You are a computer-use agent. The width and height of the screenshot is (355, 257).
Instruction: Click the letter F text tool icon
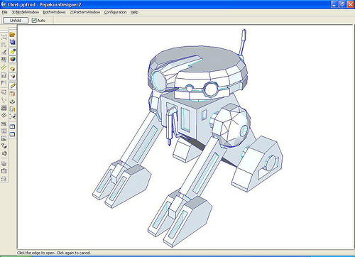coord(4,83)
